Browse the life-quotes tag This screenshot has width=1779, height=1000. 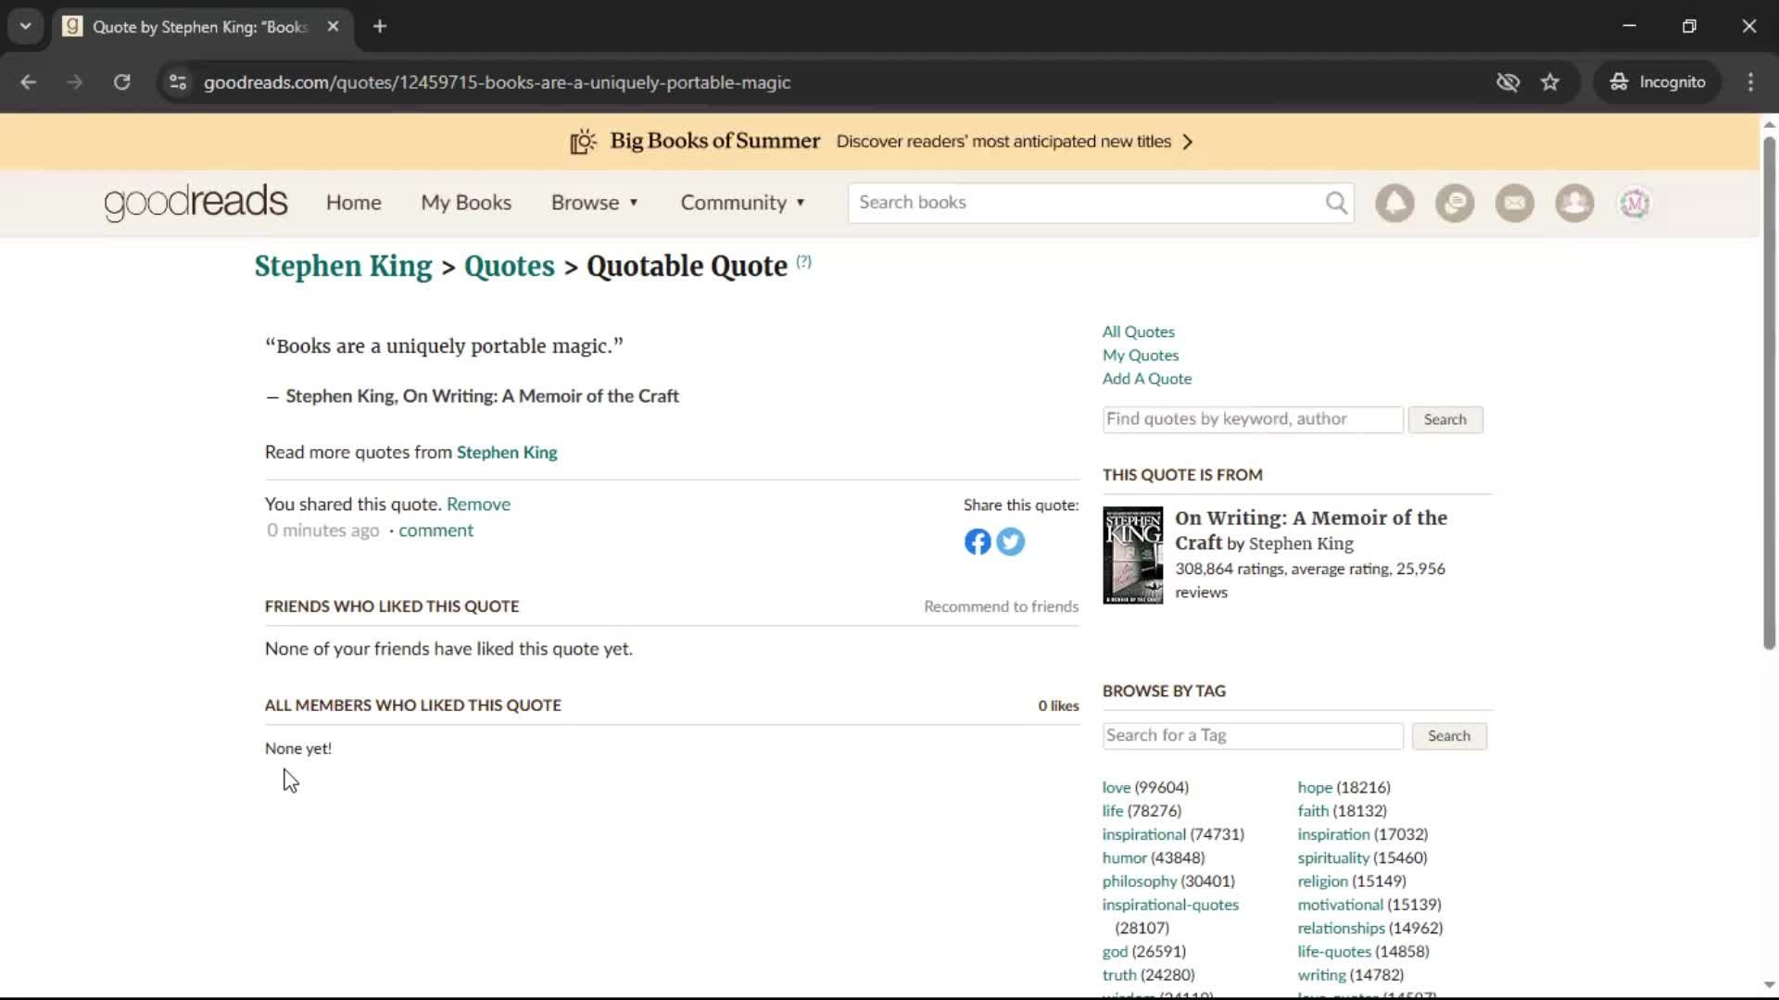pos(1334,952)
